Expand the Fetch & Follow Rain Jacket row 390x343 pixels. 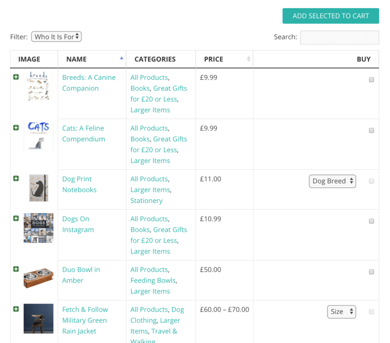point(16,309)
